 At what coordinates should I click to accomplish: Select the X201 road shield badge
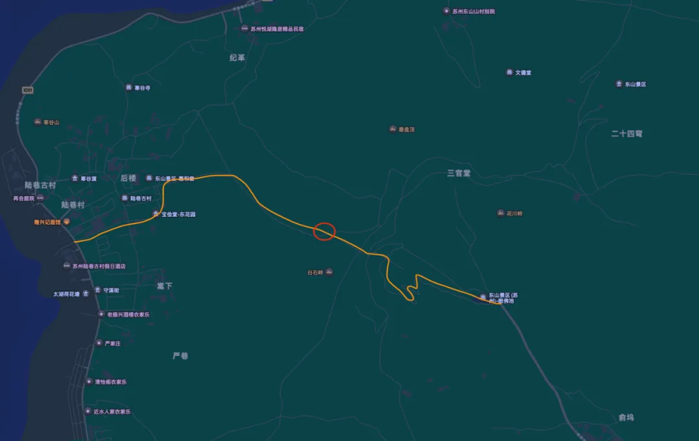[x=28, y=90]
